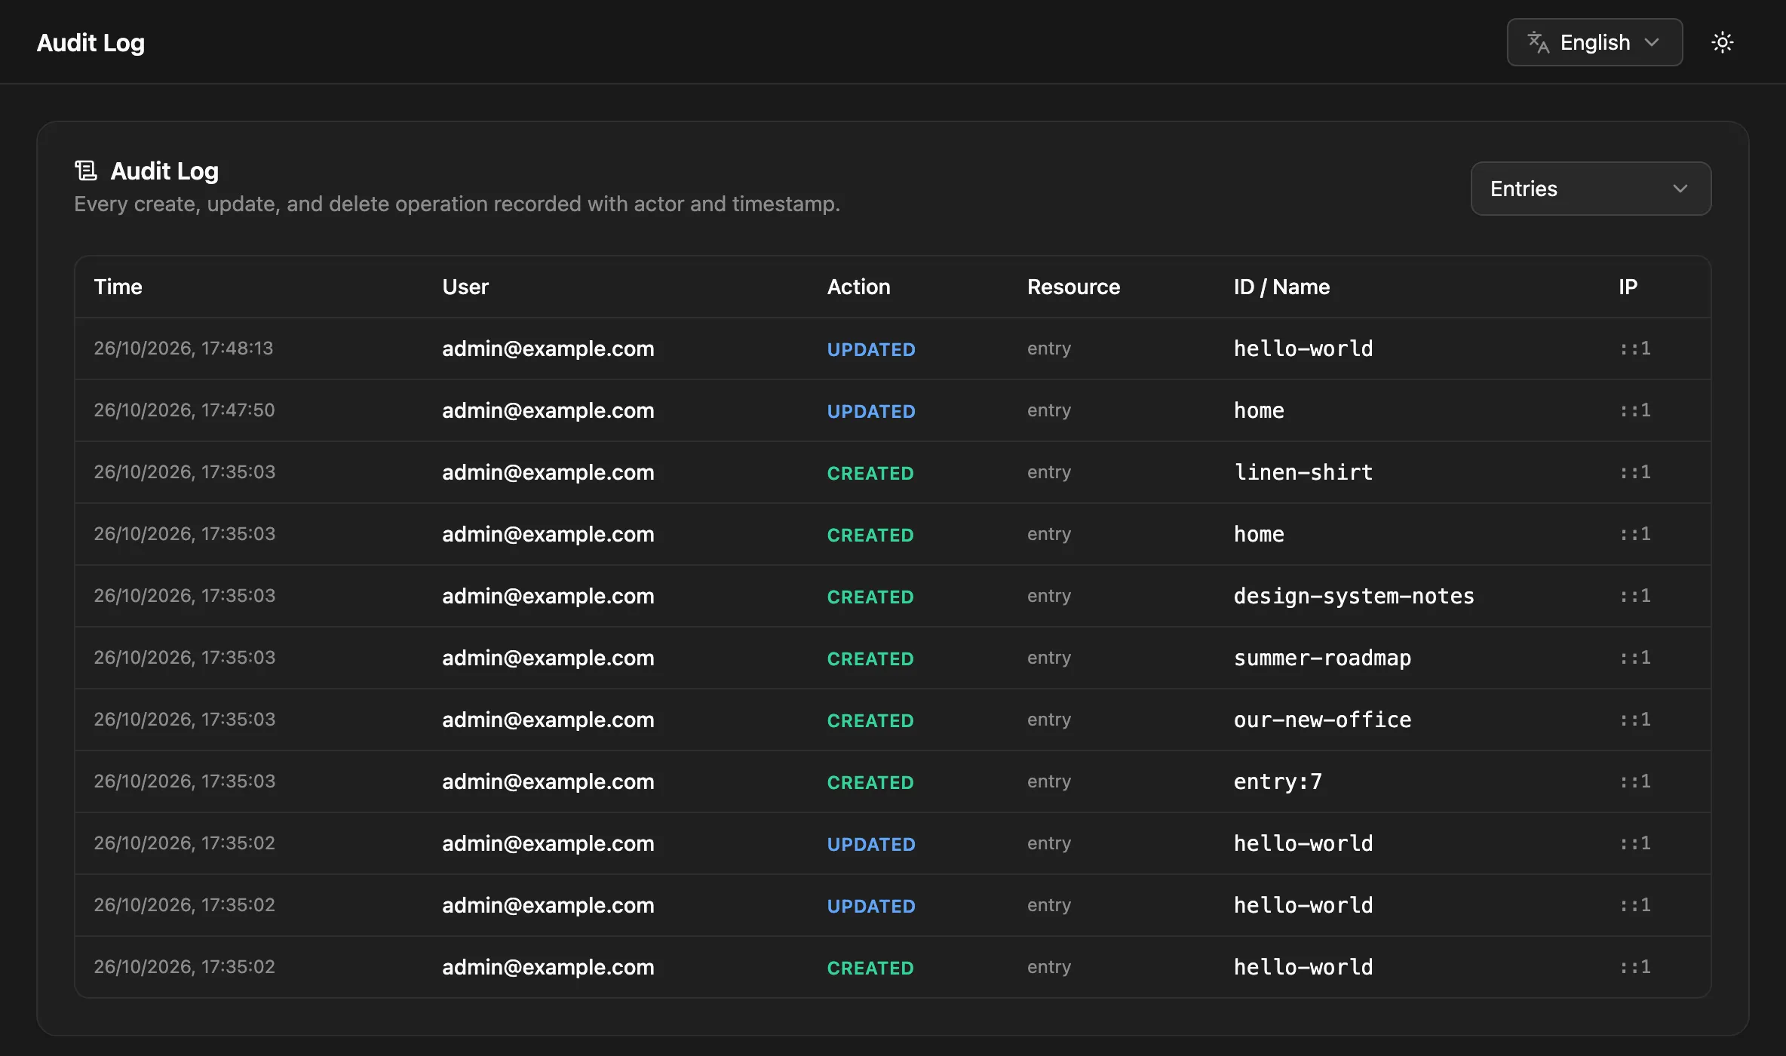The height and width of the screenshot is (1056, 1786).
Task: Click the Audit Log page title in header
Action: pos(91,43)
